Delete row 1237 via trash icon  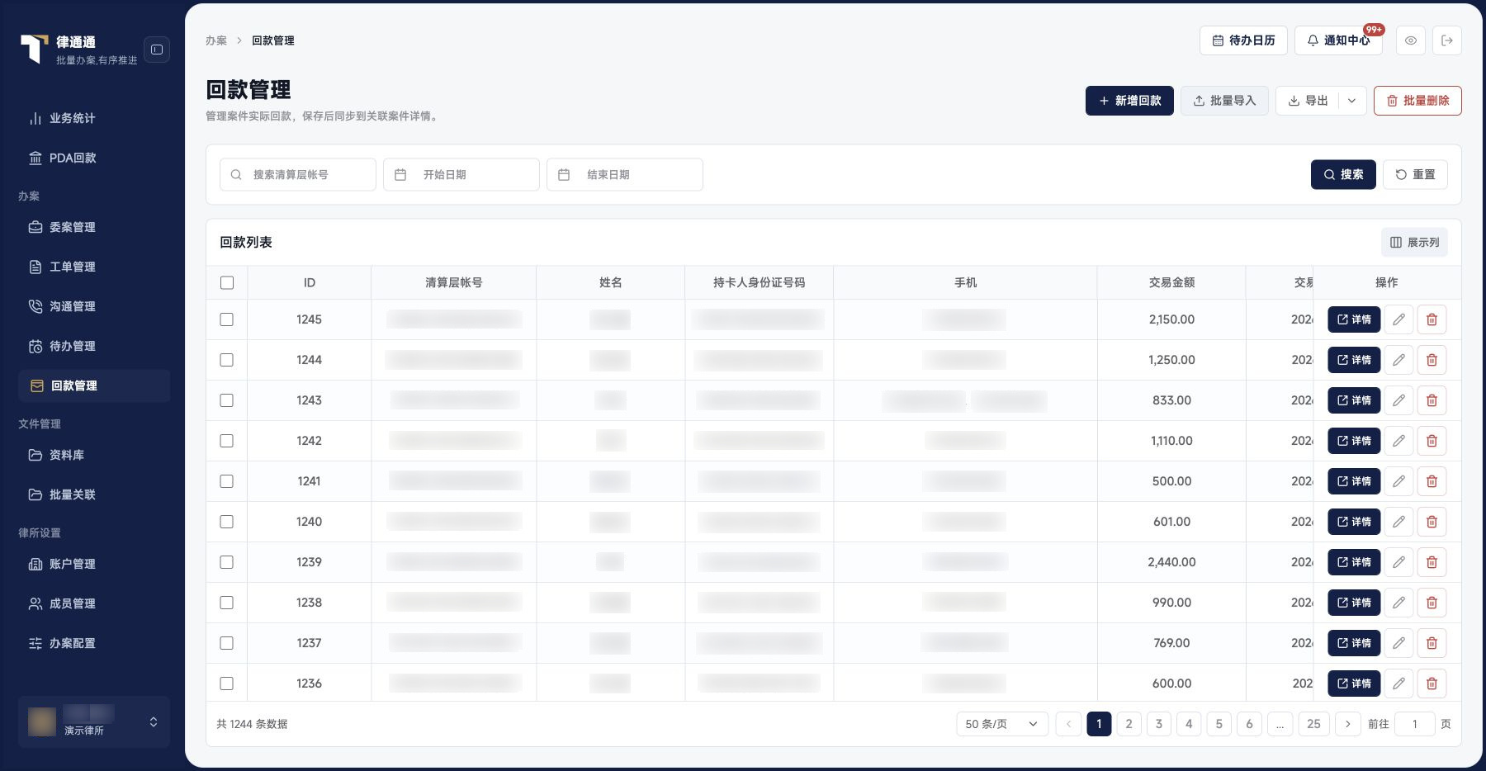pos(1432,643)
